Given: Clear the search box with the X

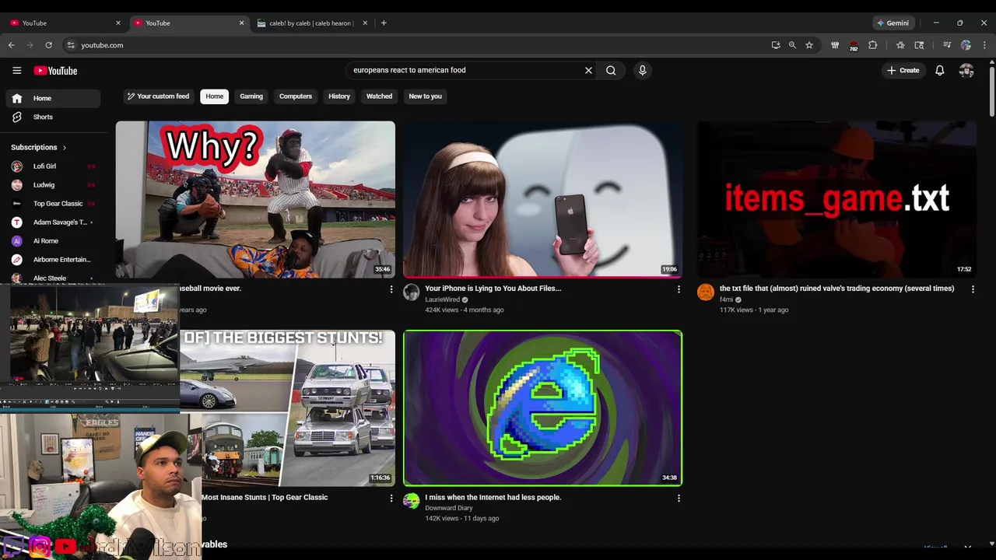Looking at the screenshot, I should [x=588, y=70].
